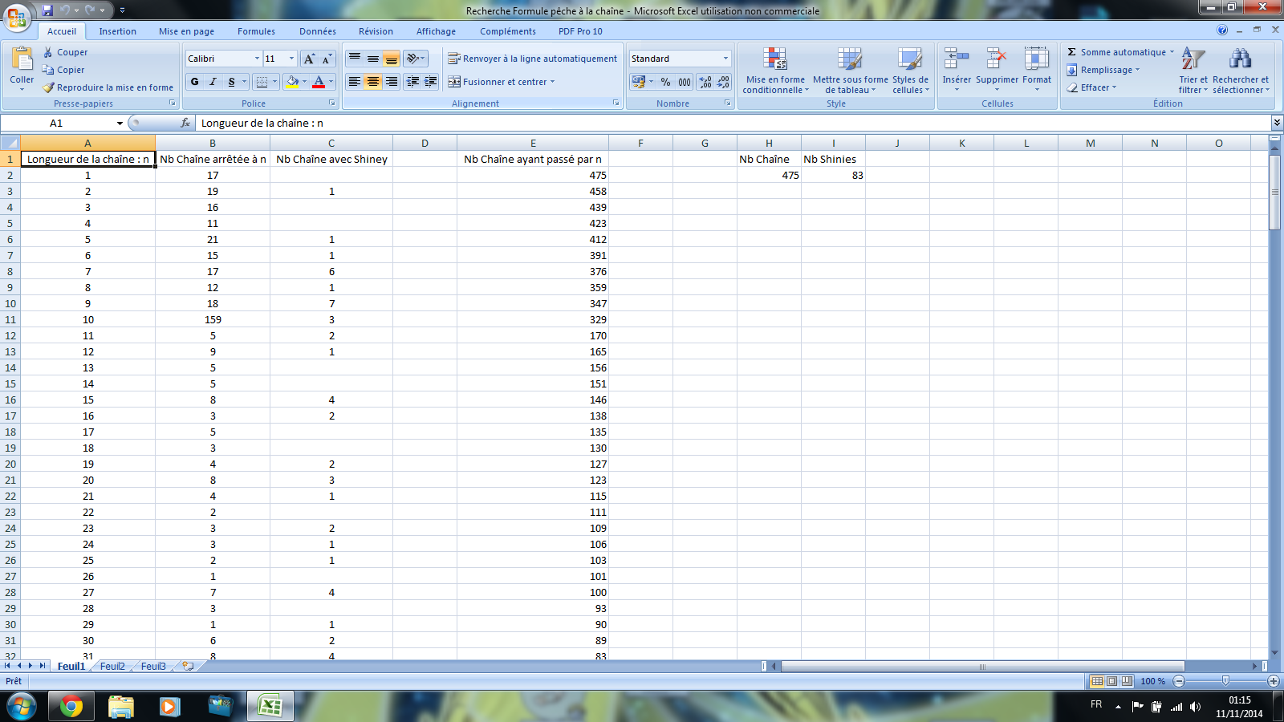Increase the font size with the grow font icon
Screen dimensions: 1284x722
coord(309,59)
